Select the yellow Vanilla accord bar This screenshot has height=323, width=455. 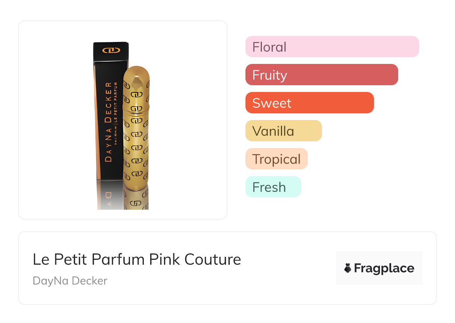point(283,131)
